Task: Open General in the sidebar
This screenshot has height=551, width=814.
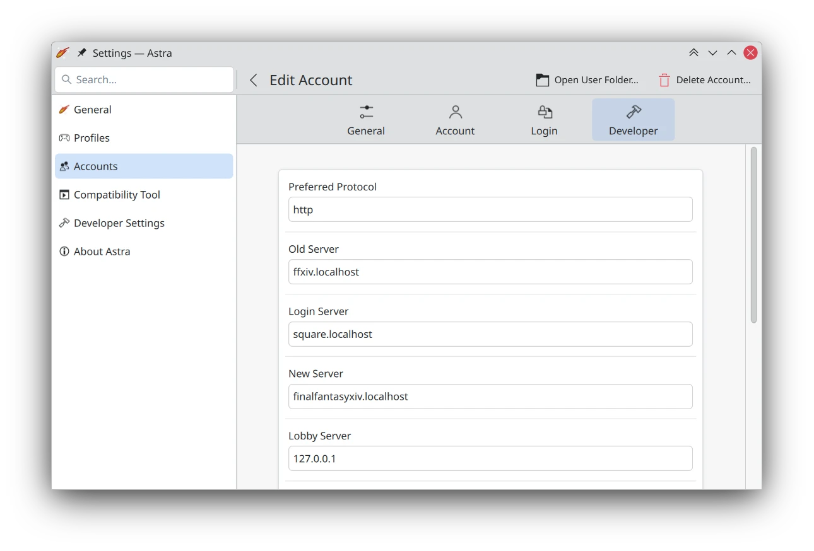Action: click(x=144, y=110)
